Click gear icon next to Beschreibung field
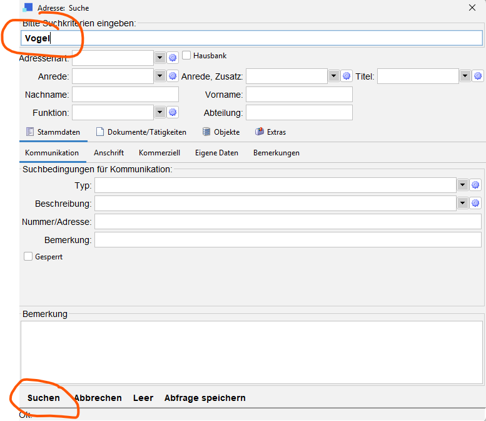The height and width of the screenshot is (421, 486). [x=475, y=203]
